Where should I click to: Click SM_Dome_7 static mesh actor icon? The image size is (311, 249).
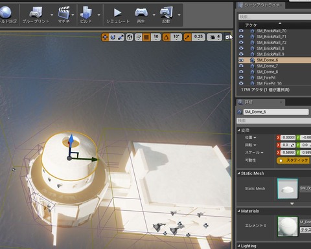pyautogui.click(x=252, y=66)
